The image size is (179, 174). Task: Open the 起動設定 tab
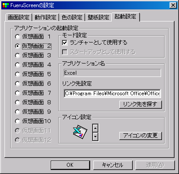[126, 17]
